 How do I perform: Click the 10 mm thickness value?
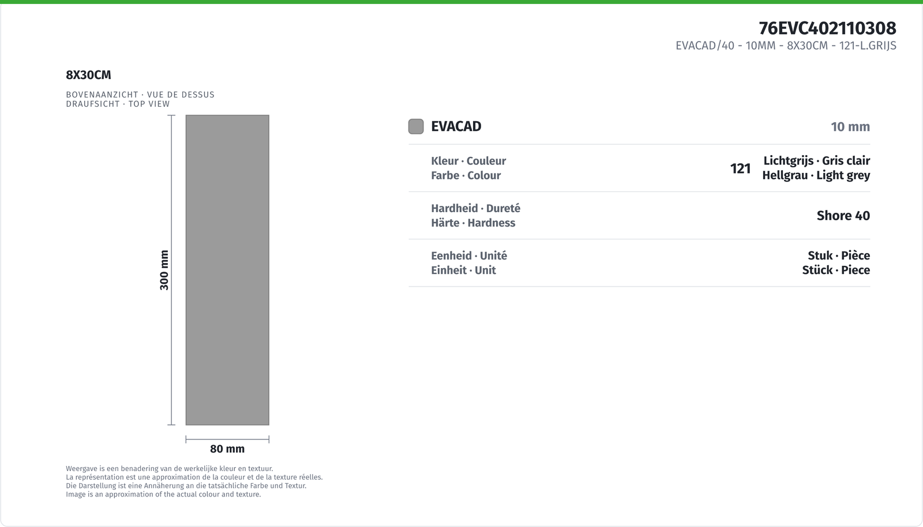pyautogui.click(x=850, y=127)
